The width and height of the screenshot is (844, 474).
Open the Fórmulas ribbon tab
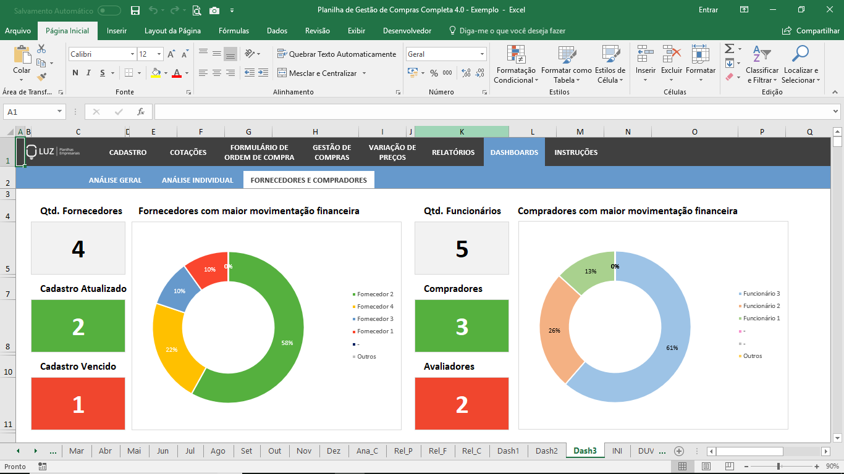point(234,31)
